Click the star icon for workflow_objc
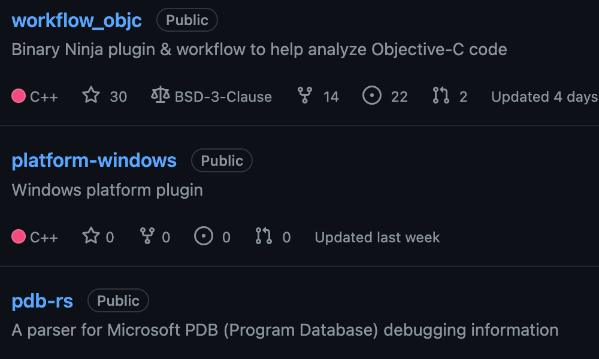Image resolution: width=599 pixels, height=359 pixels. pyautogui.click(x=91, y=96)
